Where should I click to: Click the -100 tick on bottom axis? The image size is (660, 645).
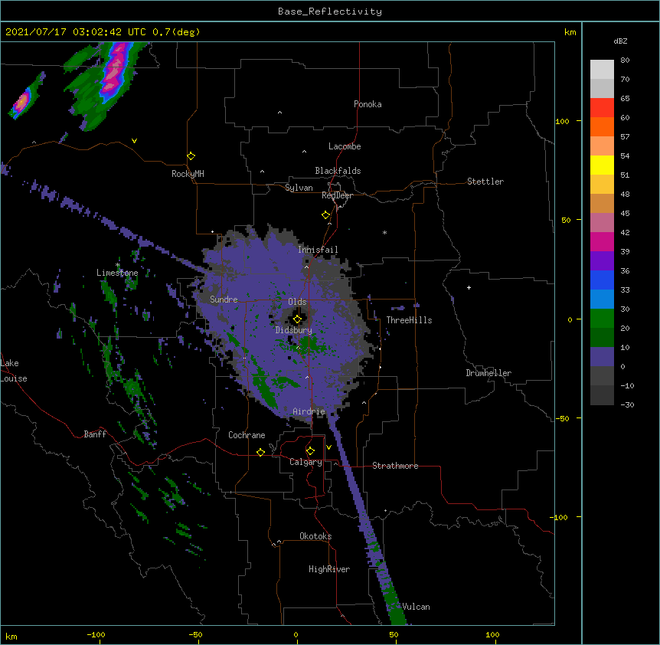coord(96,634)
